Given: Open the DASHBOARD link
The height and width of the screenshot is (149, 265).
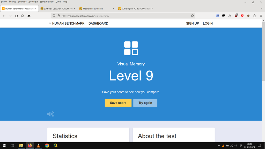Looking at the screenshot, I should click(98, 24).
